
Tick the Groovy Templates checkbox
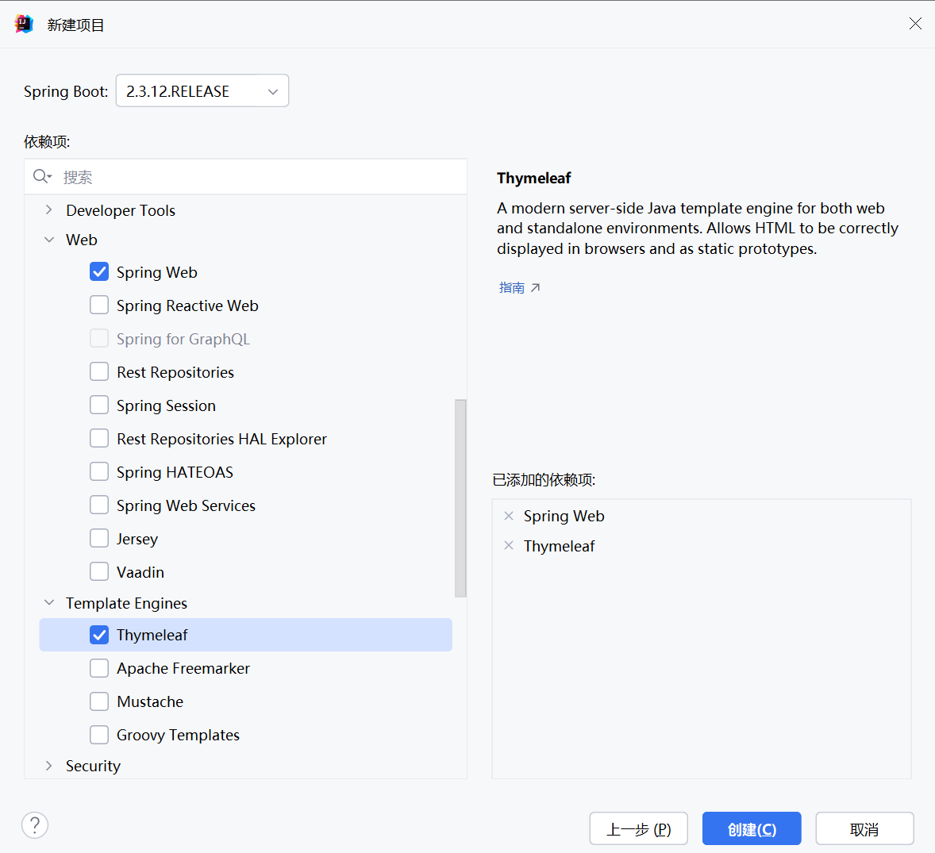point(99,735)
